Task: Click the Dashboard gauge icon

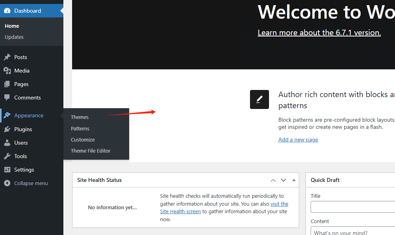Action: tap(7, 11)
